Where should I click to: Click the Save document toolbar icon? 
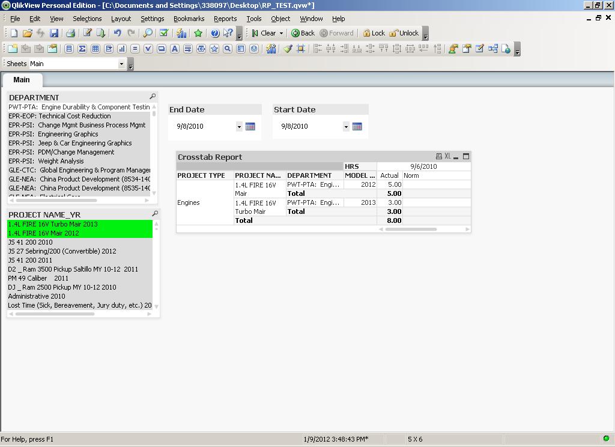point(54,34)
